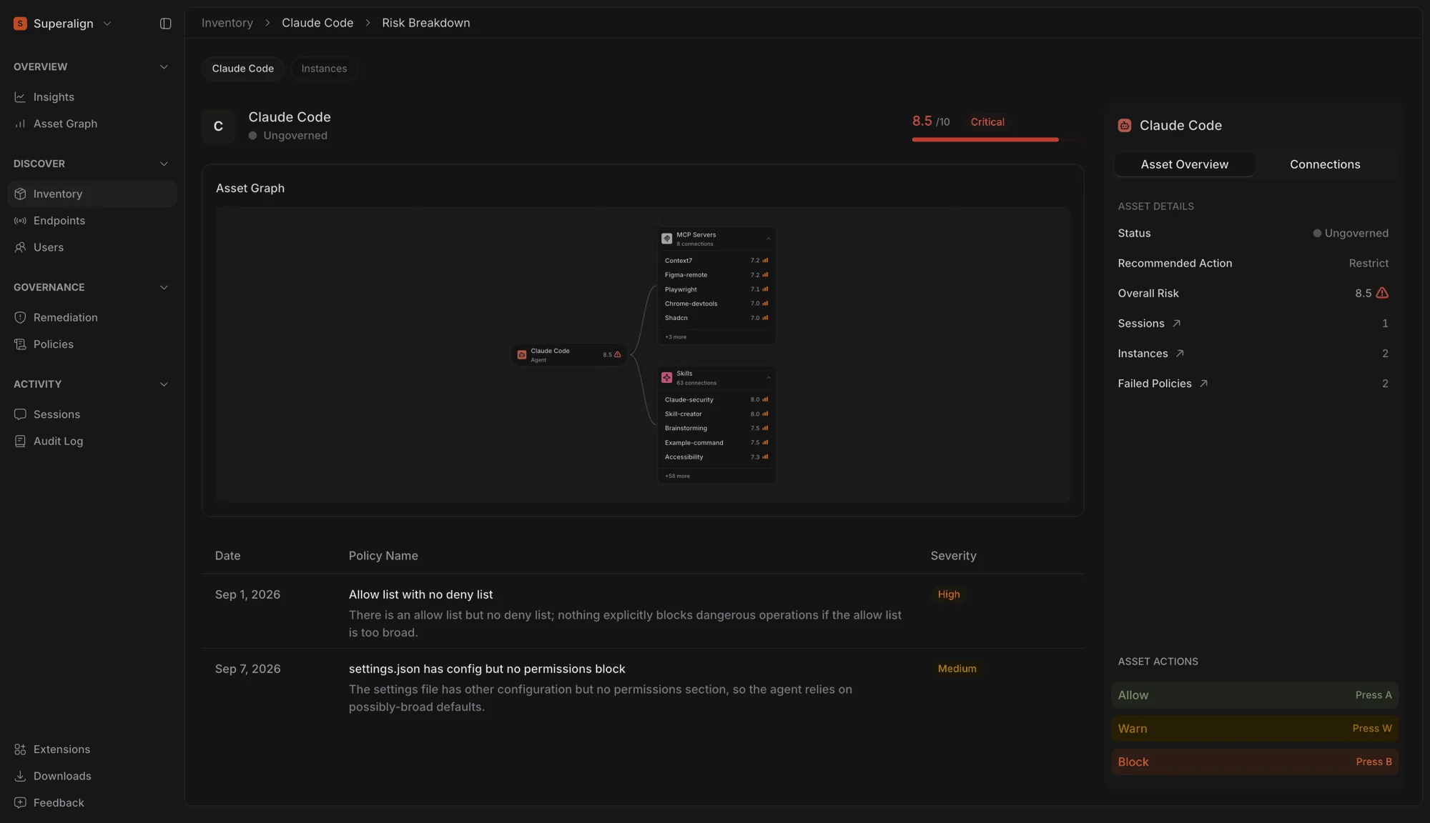Open Sessions external arrow in Asset Details

tap(1176, 324)
